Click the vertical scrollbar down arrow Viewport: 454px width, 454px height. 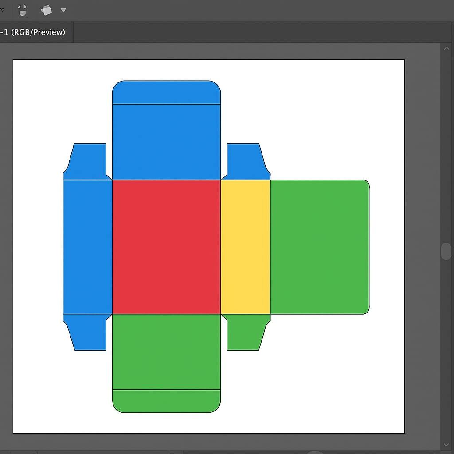click(x=446, y=445)
